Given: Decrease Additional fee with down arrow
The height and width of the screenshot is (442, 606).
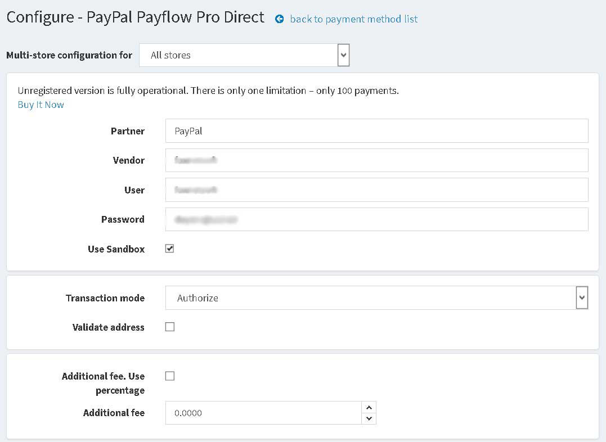Looking at the screenshot, I should 369,418.
